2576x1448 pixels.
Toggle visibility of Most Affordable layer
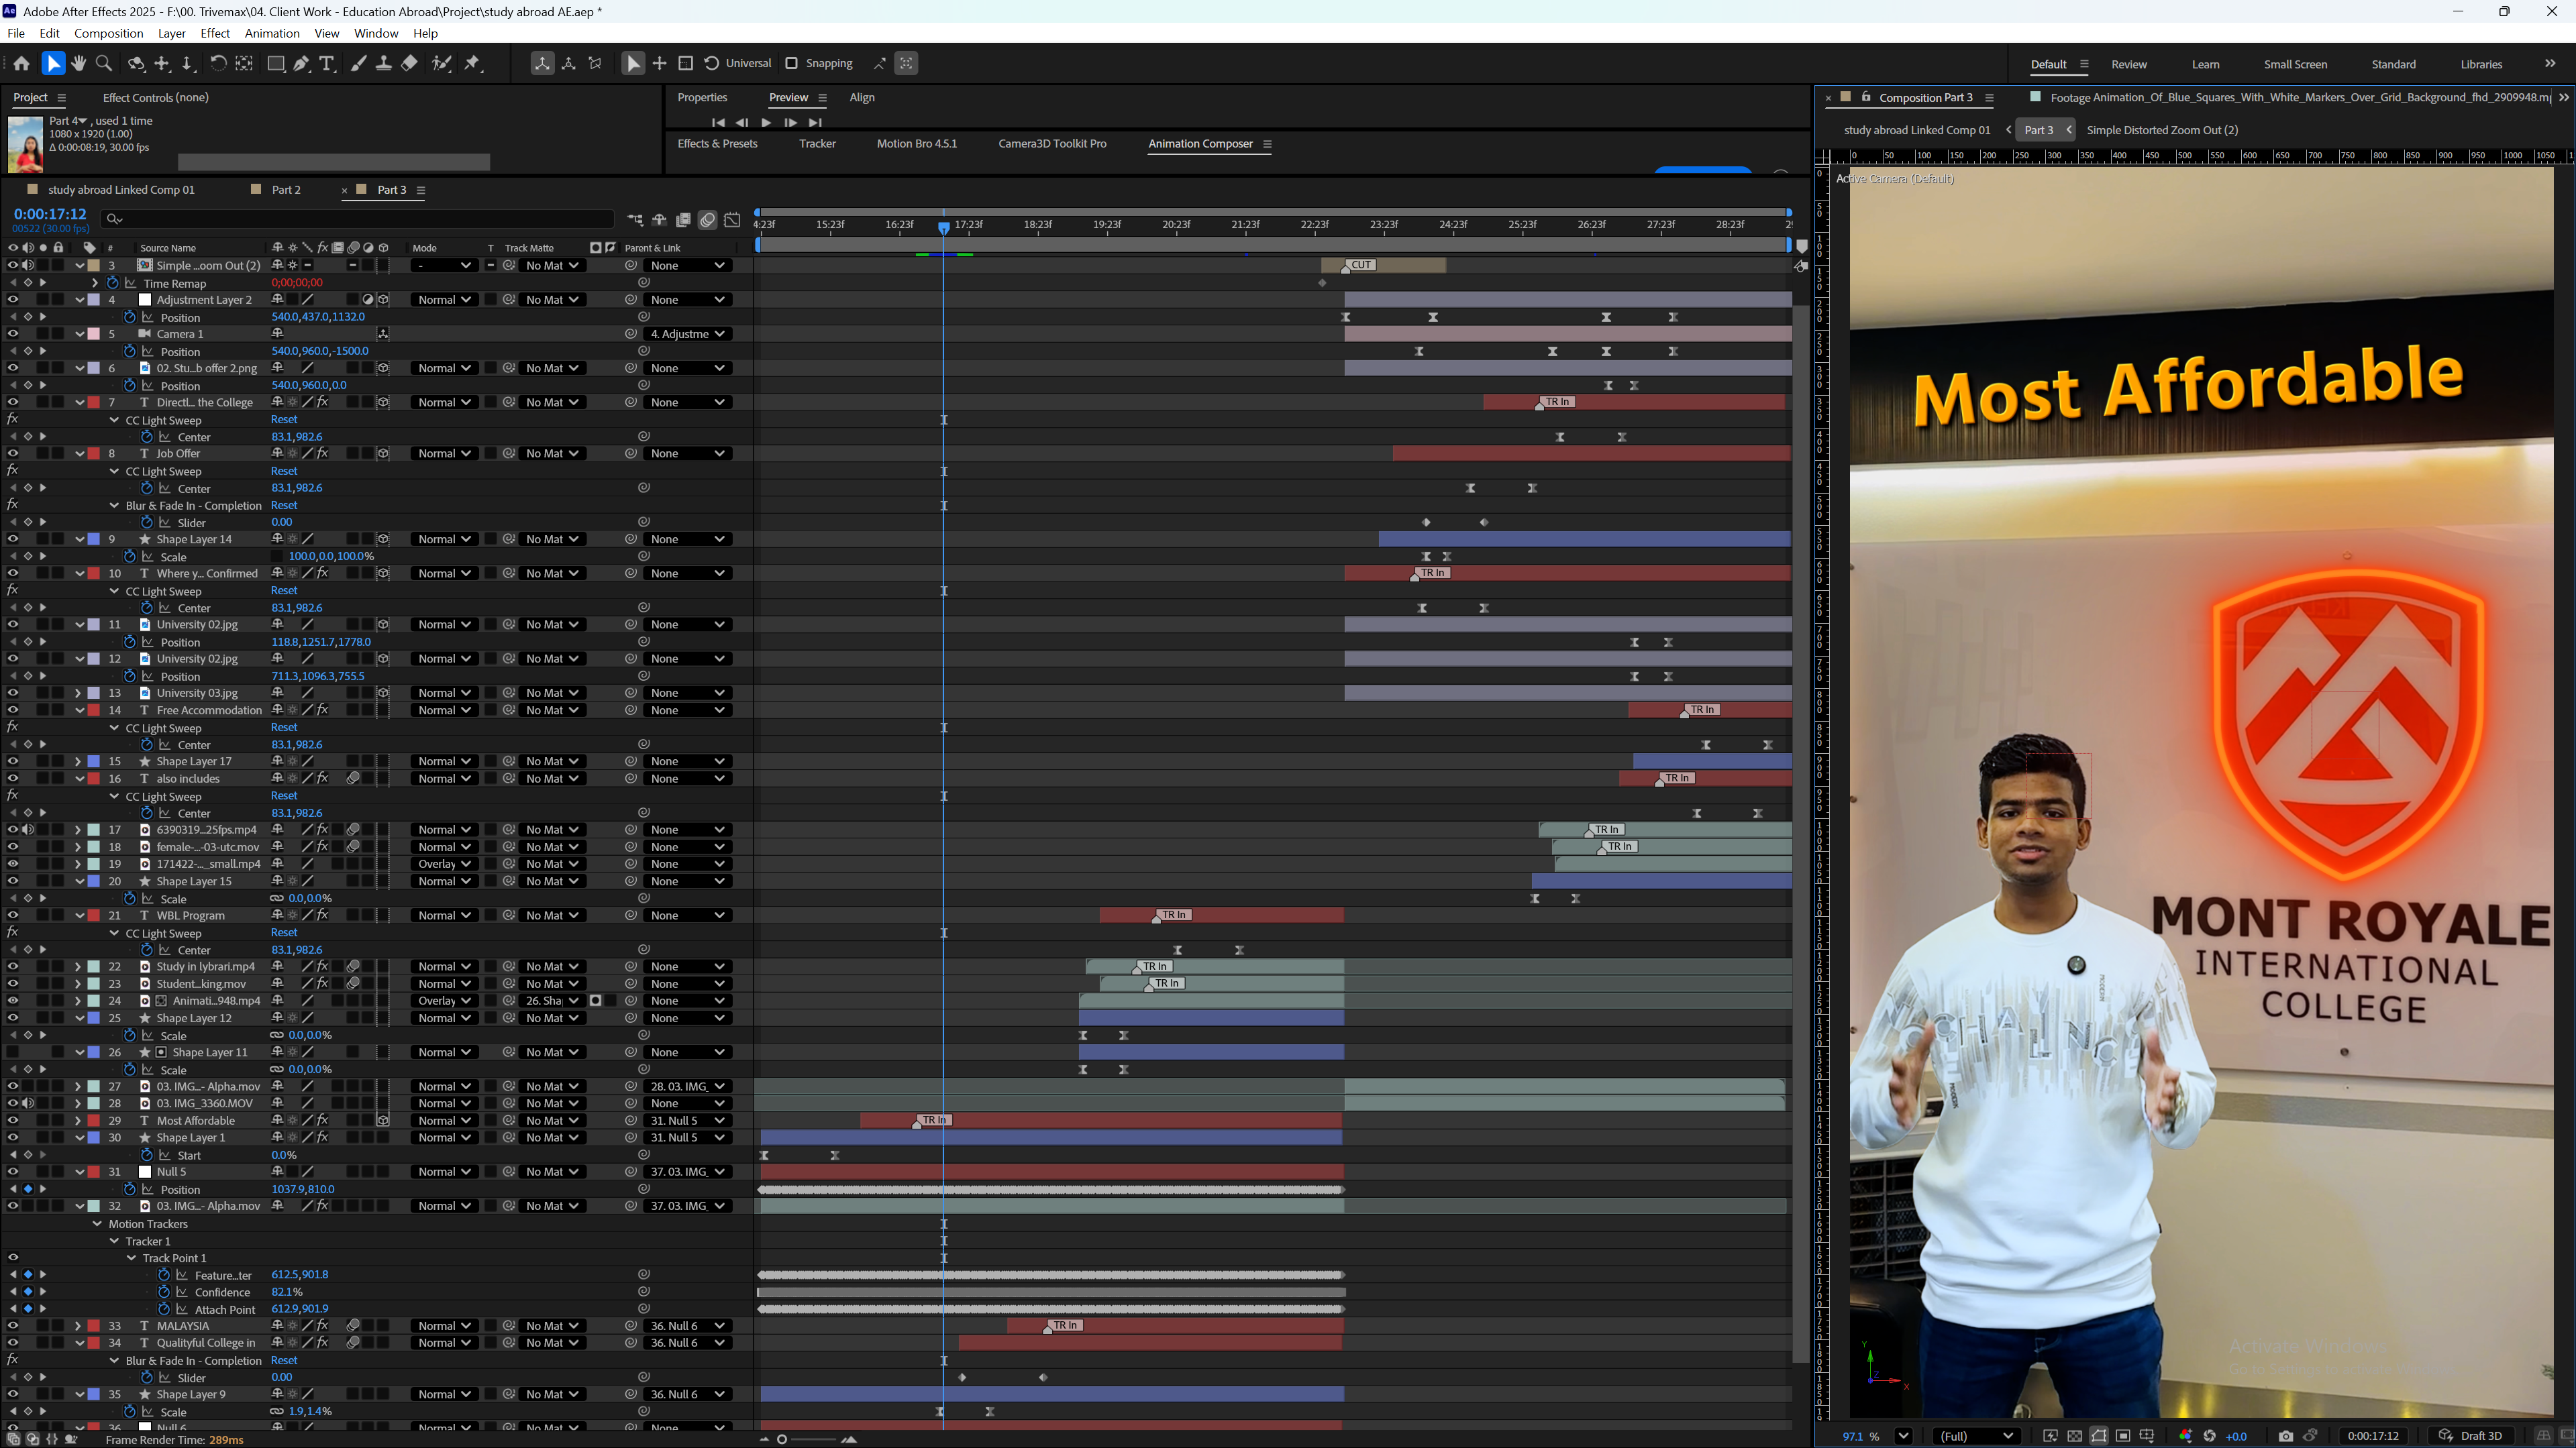pyautogui.click(x=12, y=1121)
